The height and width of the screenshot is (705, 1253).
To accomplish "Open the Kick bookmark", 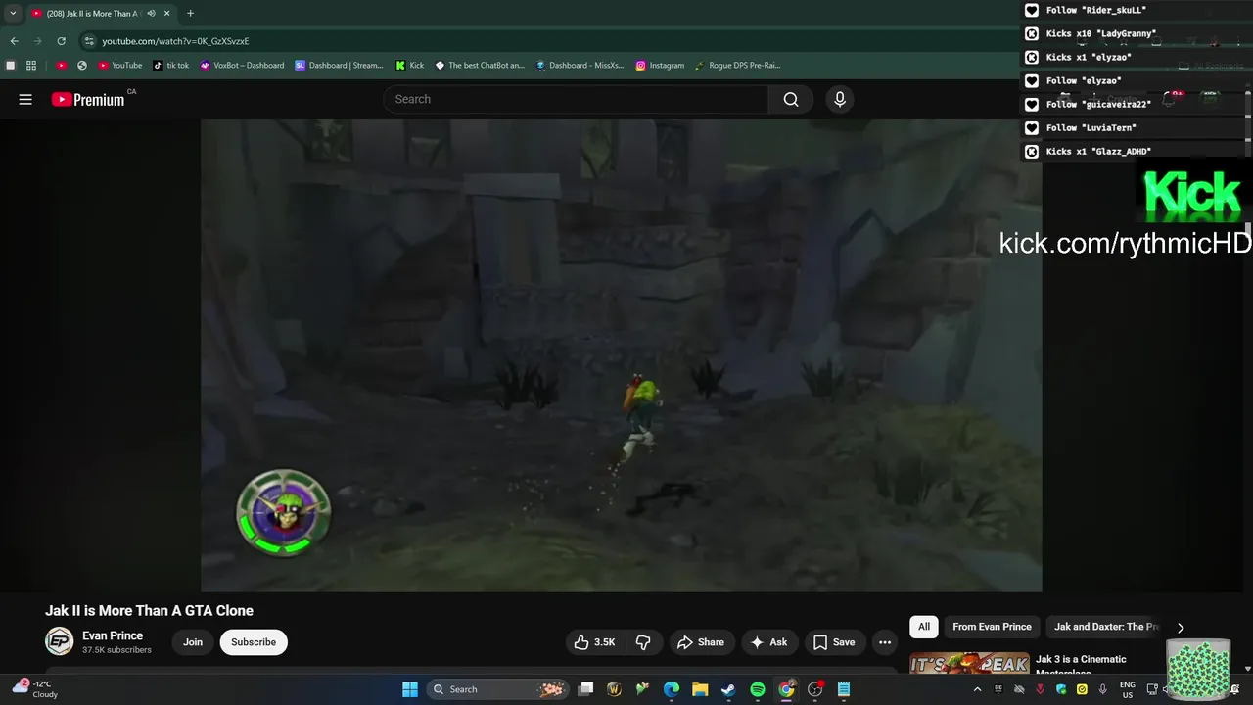I will click(410, 66).
